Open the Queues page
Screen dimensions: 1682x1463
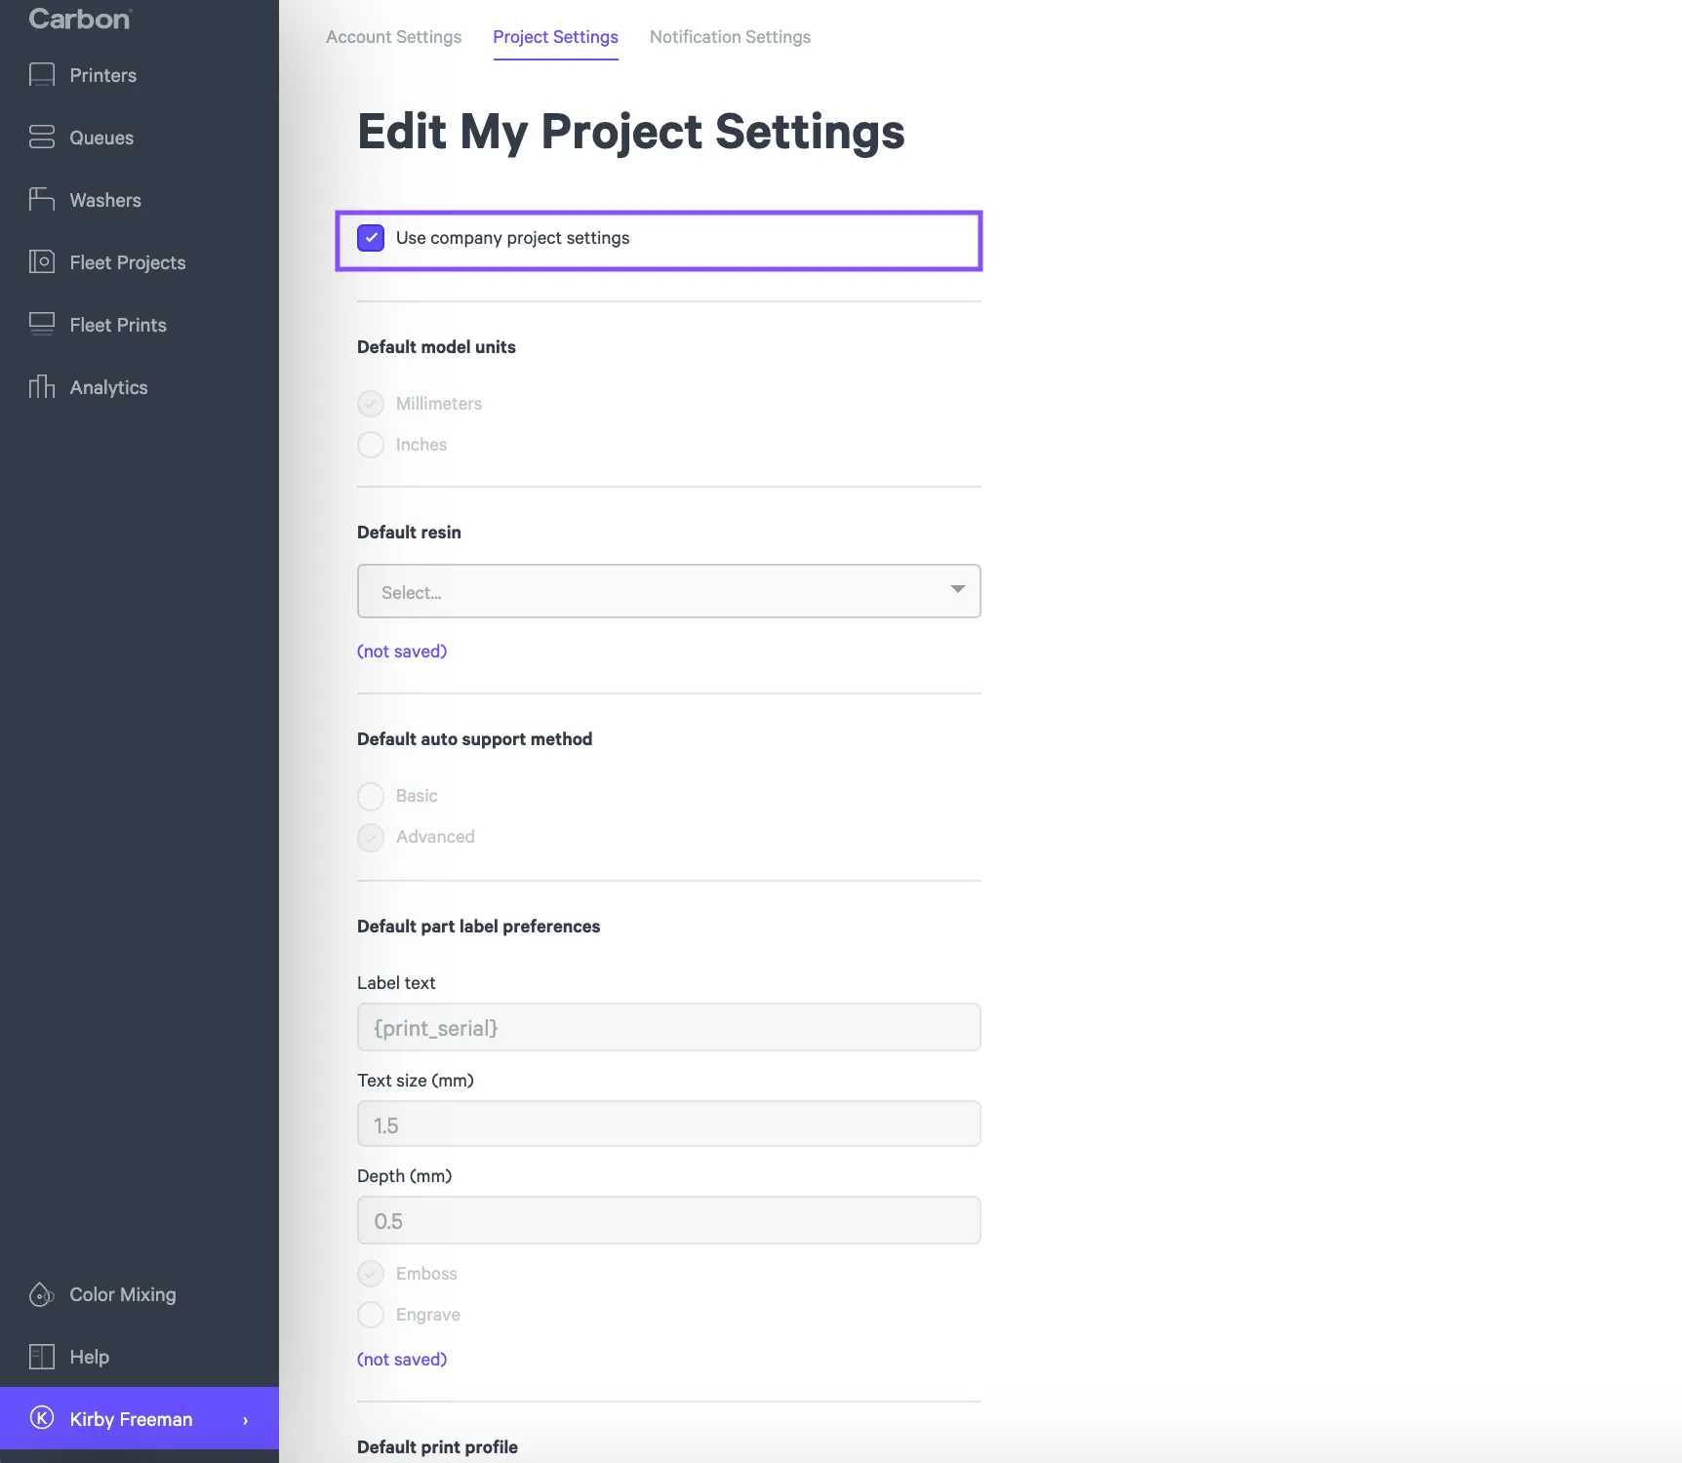pos(101,138)
